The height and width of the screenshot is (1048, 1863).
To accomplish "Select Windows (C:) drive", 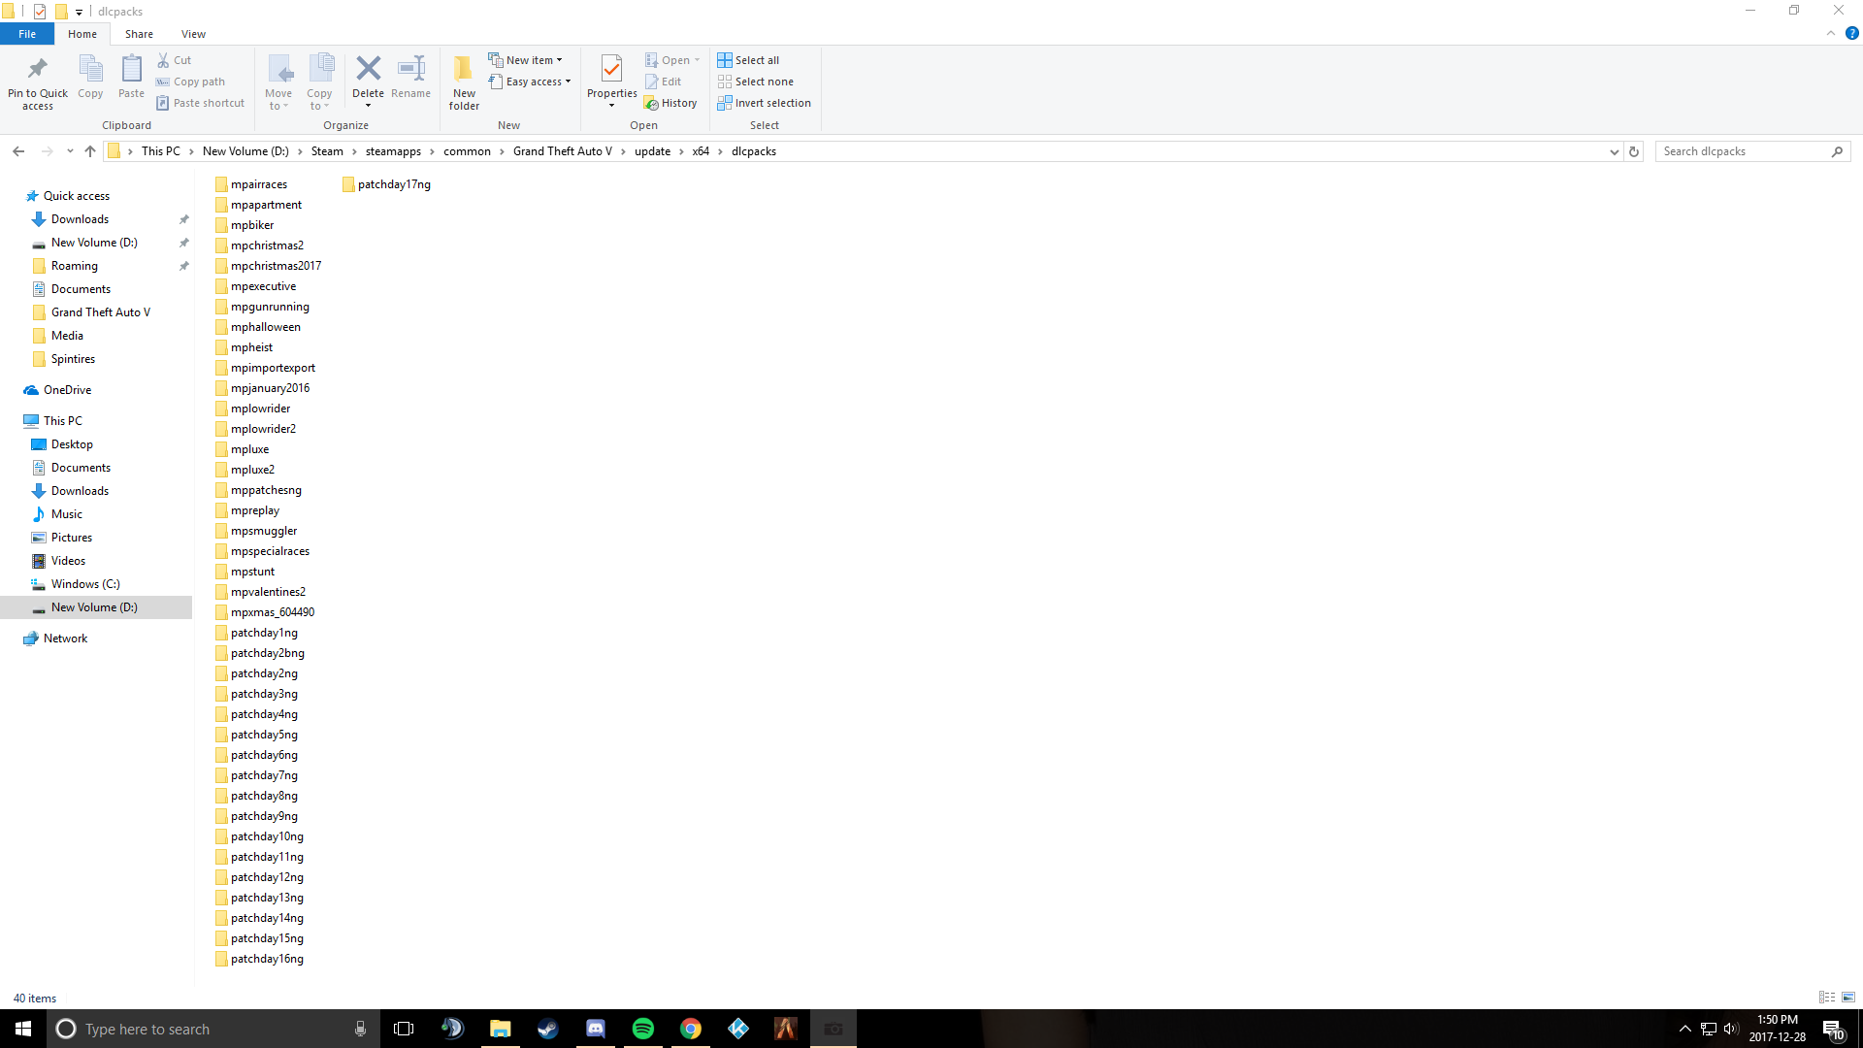I will pyautogui.click(x=85, y=584).
